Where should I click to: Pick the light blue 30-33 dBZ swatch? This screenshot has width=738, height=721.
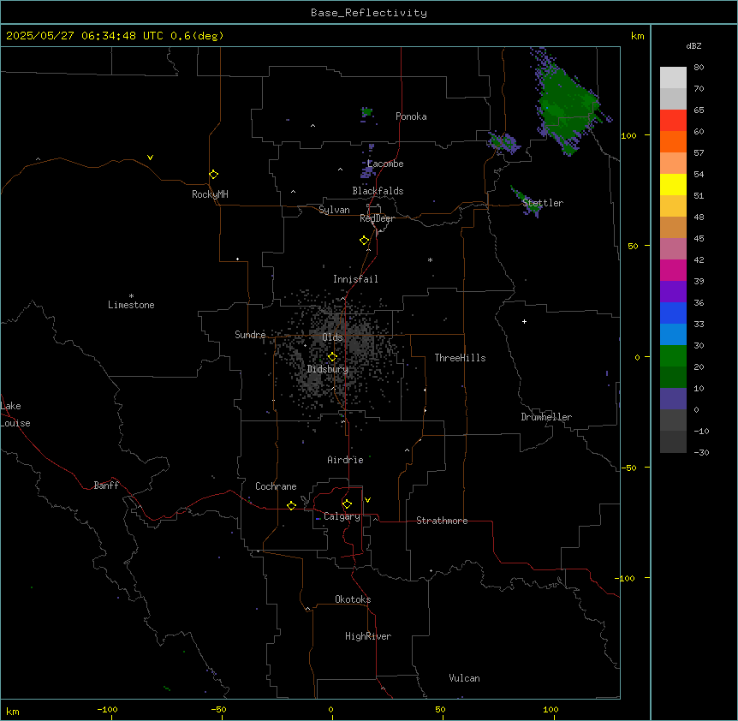tap(673, 335)
